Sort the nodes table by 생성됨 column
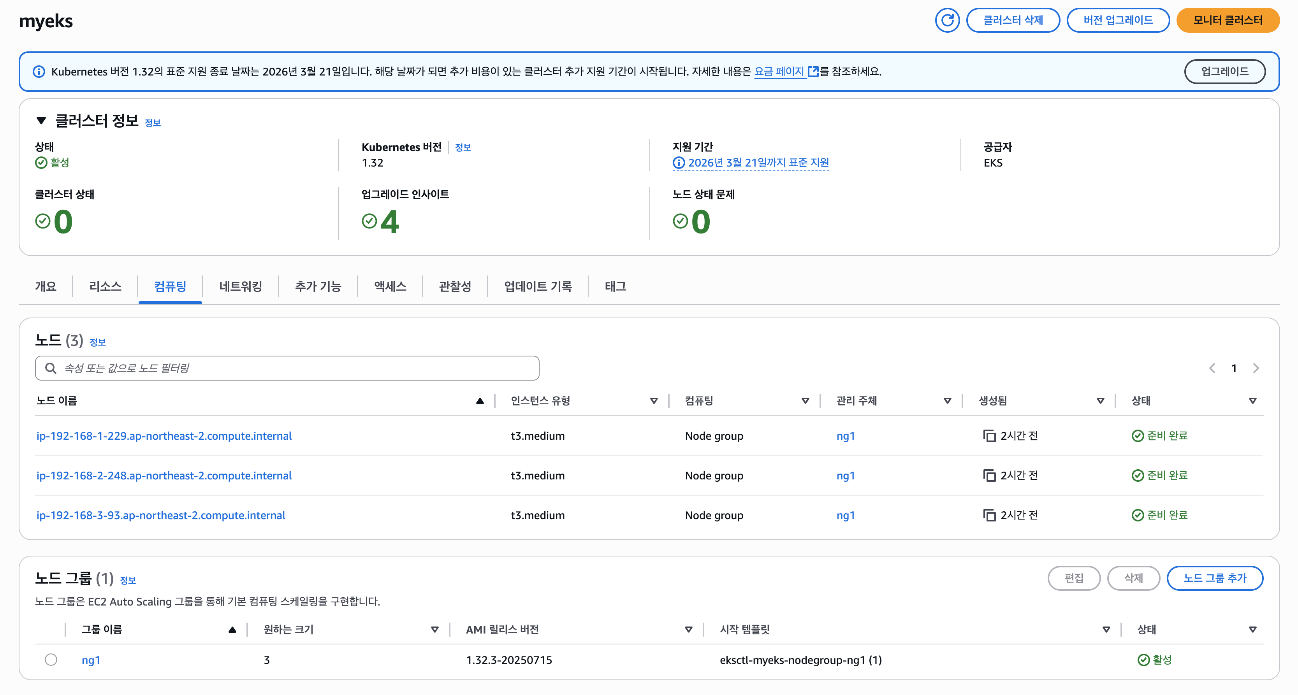 pos(1100,401)
